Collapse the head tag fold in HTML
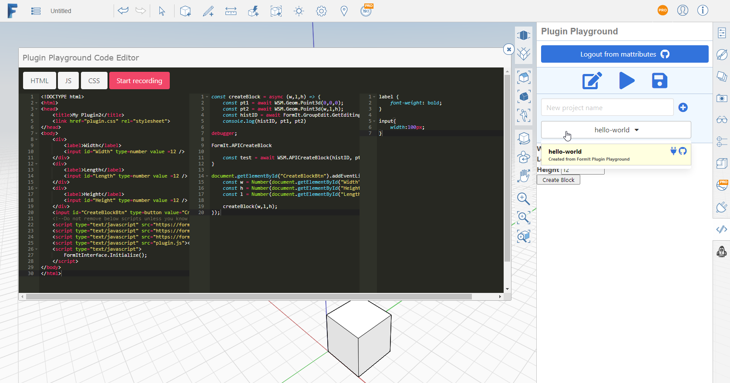 [x=37, y=109]
